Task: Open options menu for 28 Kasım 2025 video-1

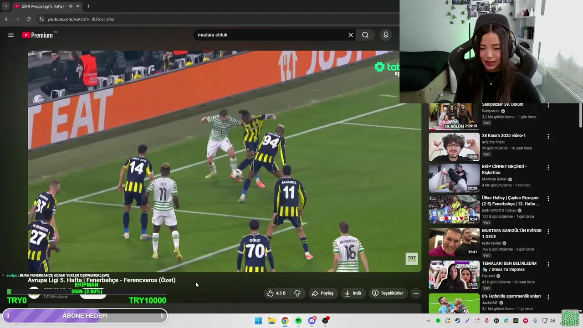Action: [548, 136]
